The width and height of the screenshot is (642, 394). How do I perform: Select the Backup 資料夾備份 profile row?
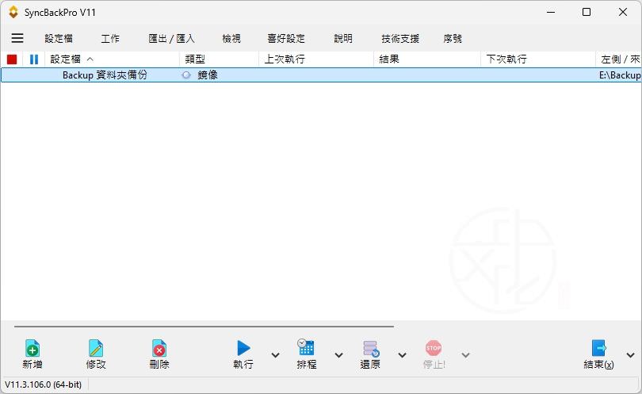pyautogui.click(x=105, y=75)
